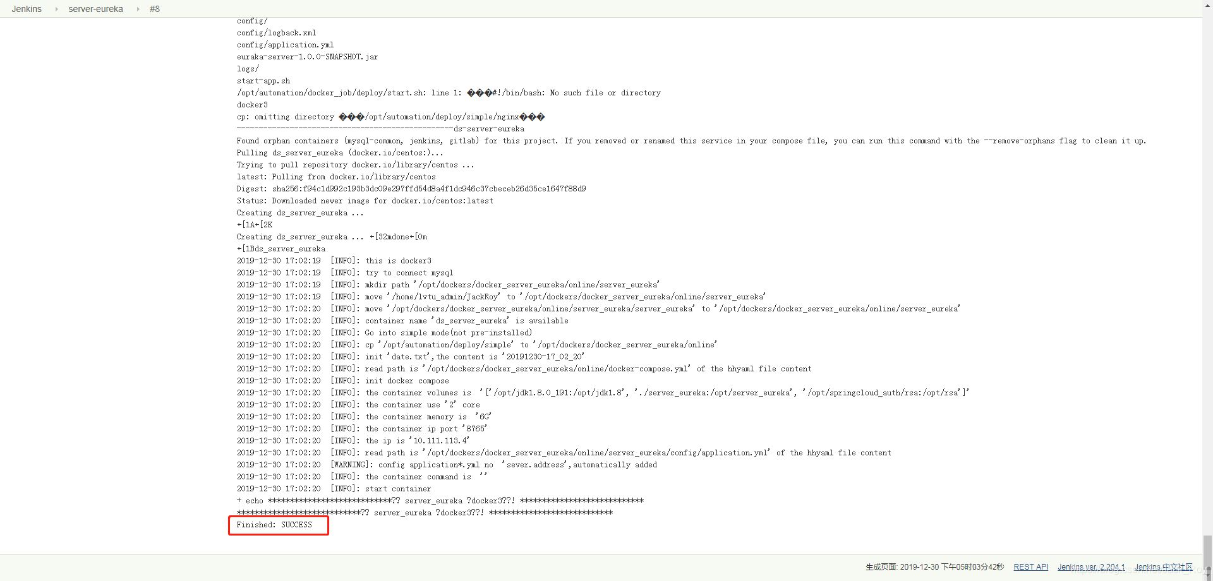This screenshot has width=1213, height=581.
Task: Click the 'docker3' output line
Action: tap(252, 105)
